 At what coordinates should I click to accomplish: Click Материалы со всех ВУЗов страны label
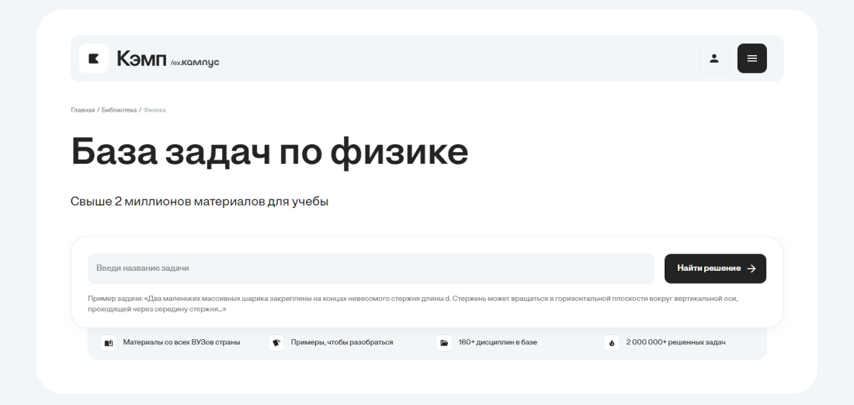pyautogui.click(x=182, y=342)
